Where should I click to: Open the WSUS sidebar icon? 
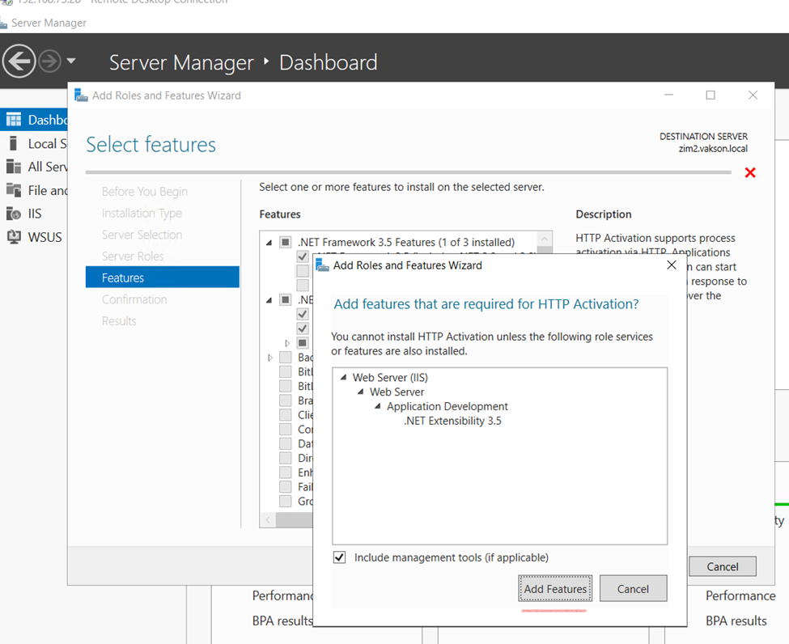13,237
